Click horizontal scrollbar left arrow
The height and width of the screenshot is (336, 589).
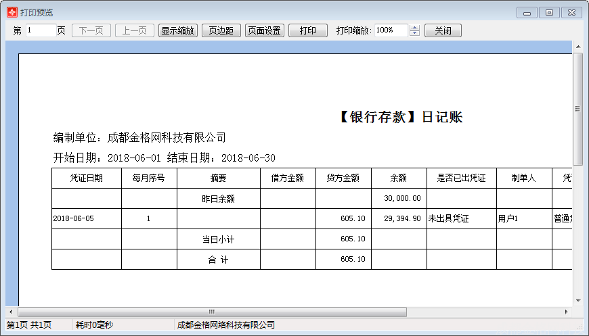12,312
